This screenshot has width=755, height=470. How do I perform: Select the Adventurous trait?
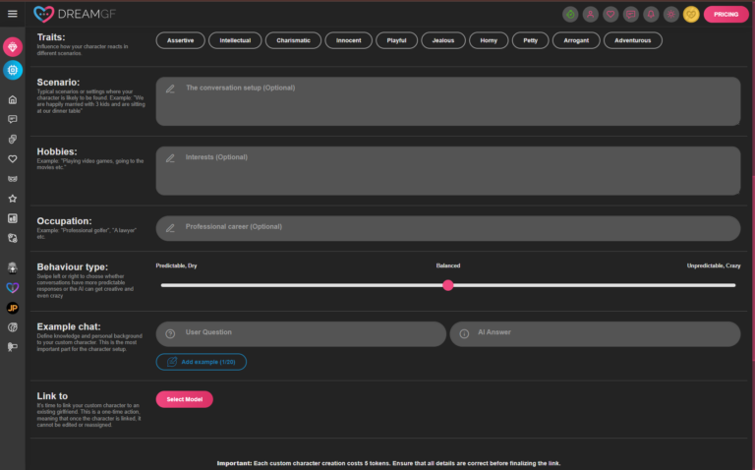632,40
